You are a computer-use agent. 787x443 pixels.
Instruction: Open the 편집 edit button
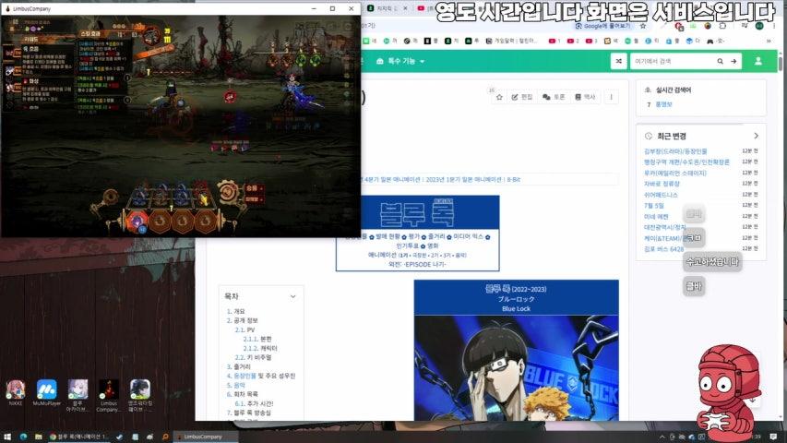pyautogui.click(x=522, y=97)
